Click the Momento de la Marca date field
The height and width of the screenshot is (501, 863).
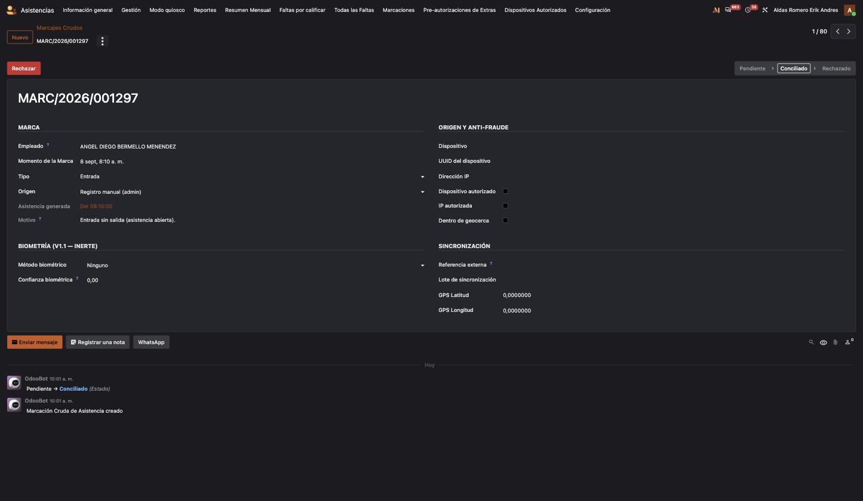[252, 162]
